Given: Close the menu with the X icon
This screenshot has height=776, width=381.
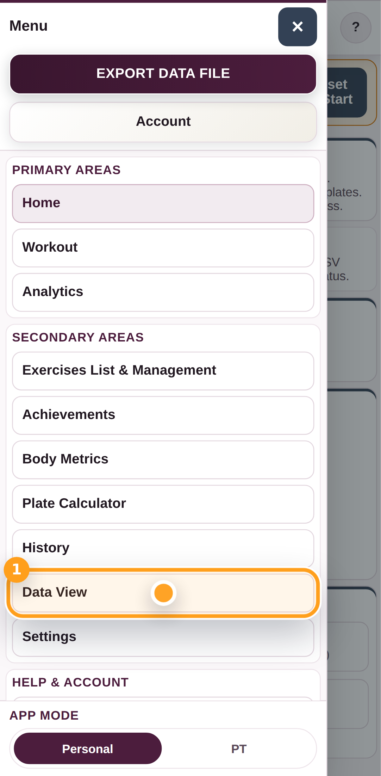Looking at the screenshot, I should (297, 27).
